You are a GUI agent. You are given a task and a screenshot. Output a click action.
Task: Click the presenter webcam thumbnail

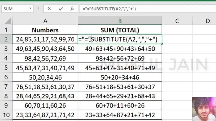coord(204,109)
